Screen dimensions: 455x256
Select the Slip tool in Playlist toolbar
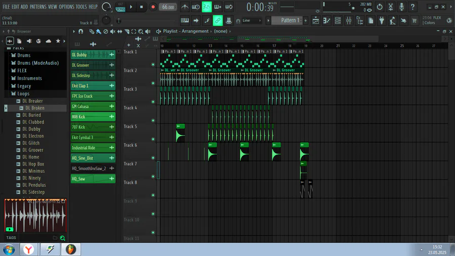pos(119,31)
